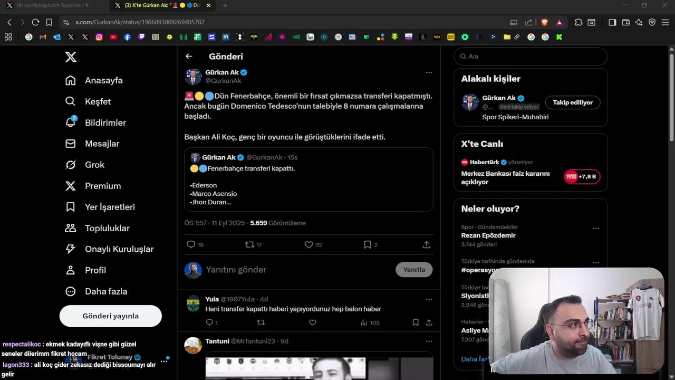Open Twitch bookmark in bookmarks bar
The width and height of the screenshot is (675, 380).
[x=141, y=37]
